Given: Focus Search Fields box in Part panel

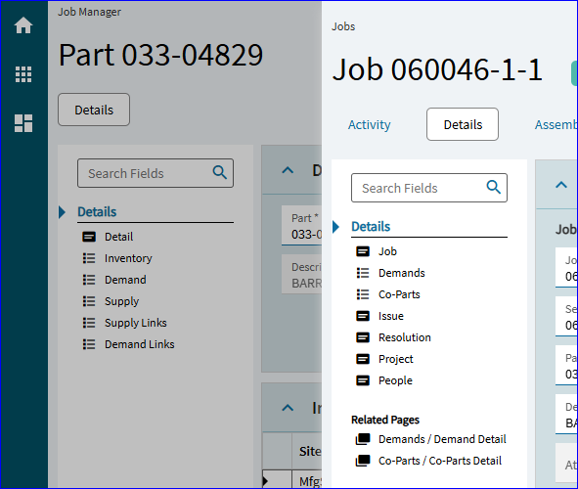Looking at the screenshot, I should (x=156, y=173).
